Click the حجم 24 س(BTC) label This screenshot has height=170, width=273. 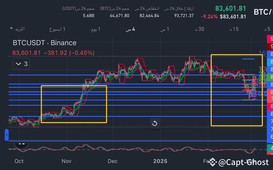[x=115, y=8]
